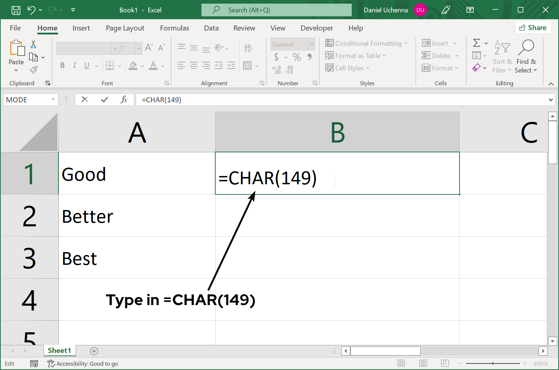Switch to Page Layout view icon
The image size is (559, 370).
[x=423, y=363]
